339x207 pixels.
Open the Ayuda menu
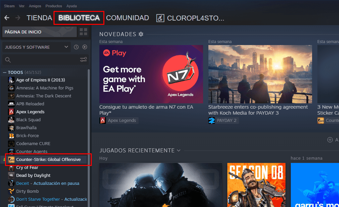pos(71,6)
